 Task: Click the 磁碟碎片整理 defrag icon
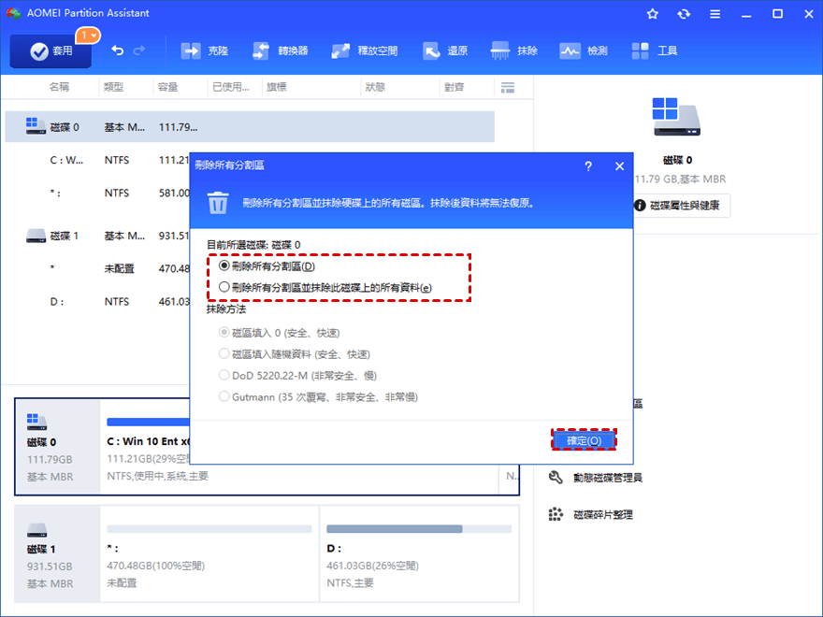pyautogui.click(x=556, y=515)
